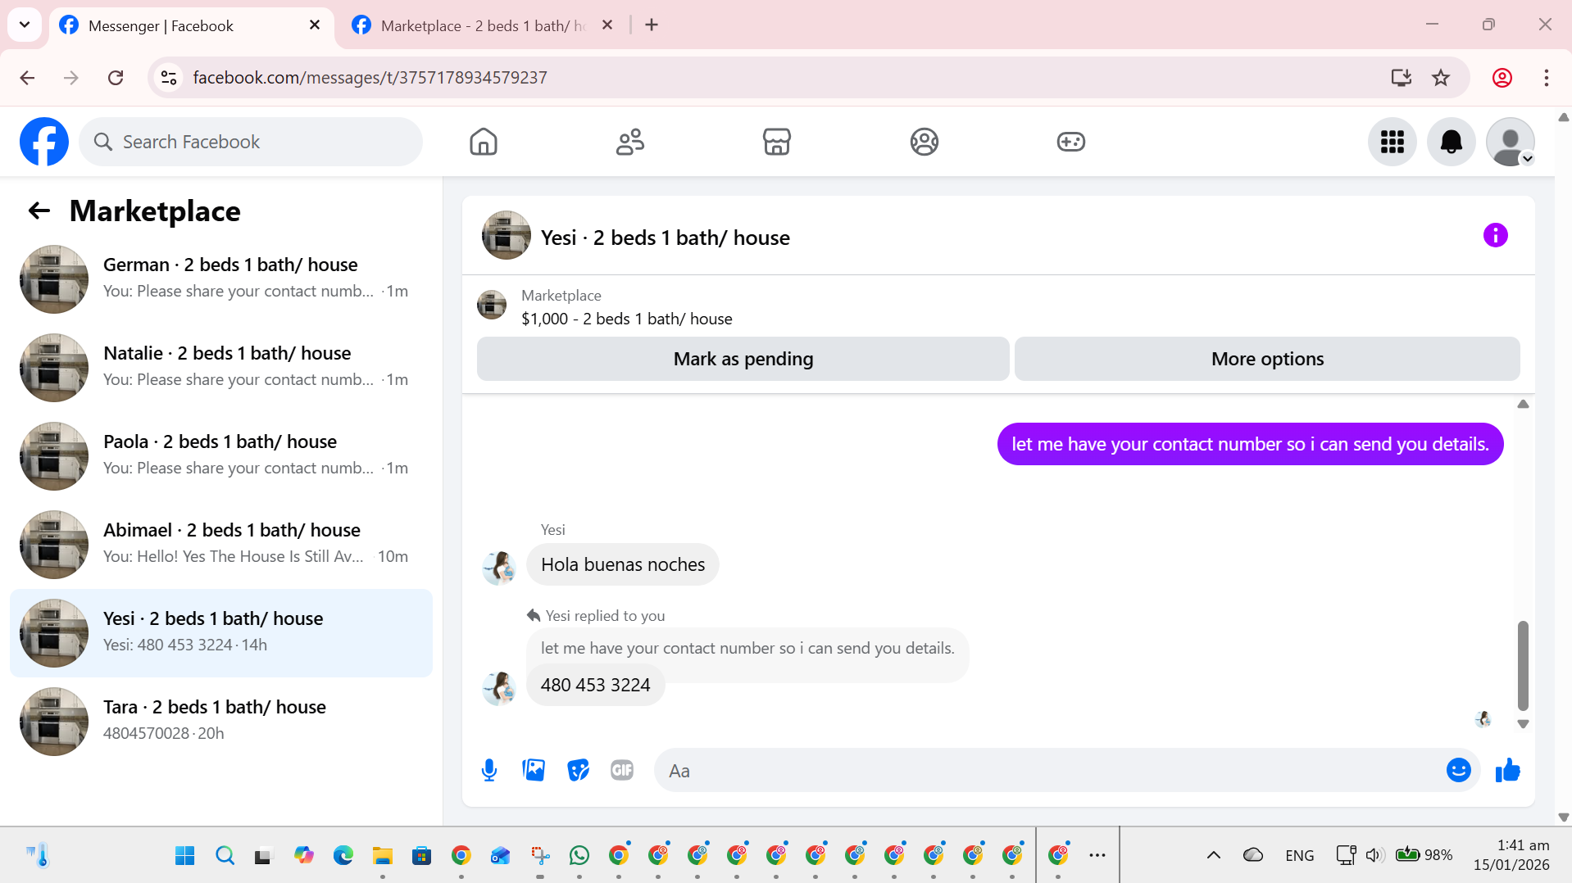Open the Chrome profile icon
The image size is (1572, 883).
(x=1502, y=78)
